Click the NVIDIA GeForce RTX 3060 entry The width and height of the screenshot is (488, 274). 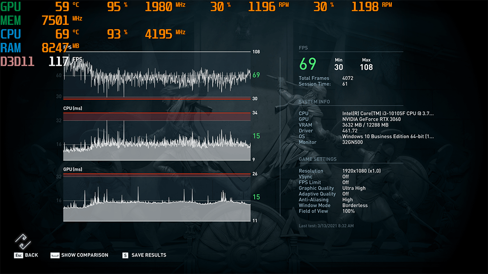coord(371,119)
